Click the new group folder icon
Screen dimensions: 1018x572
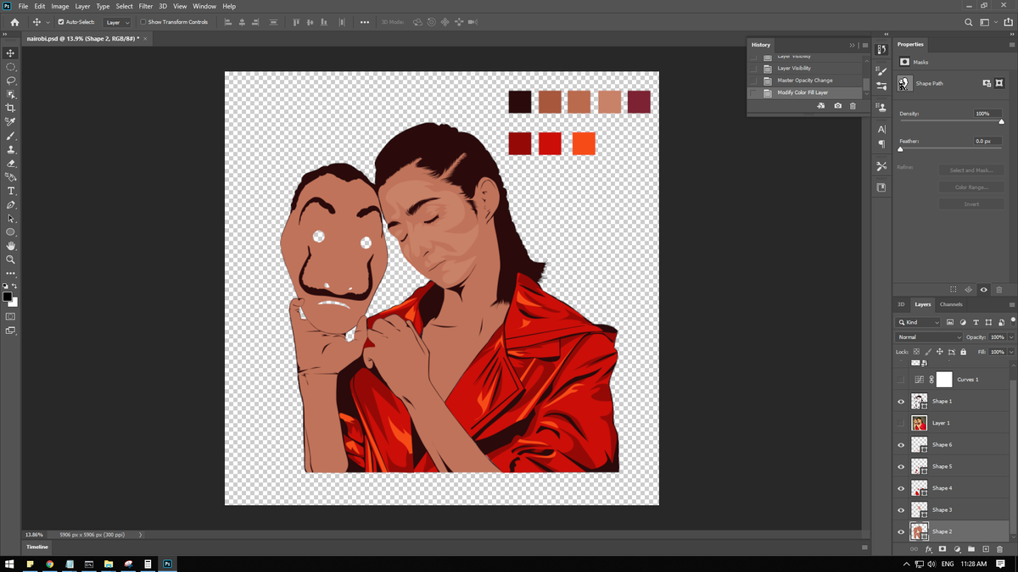point(971,549)
